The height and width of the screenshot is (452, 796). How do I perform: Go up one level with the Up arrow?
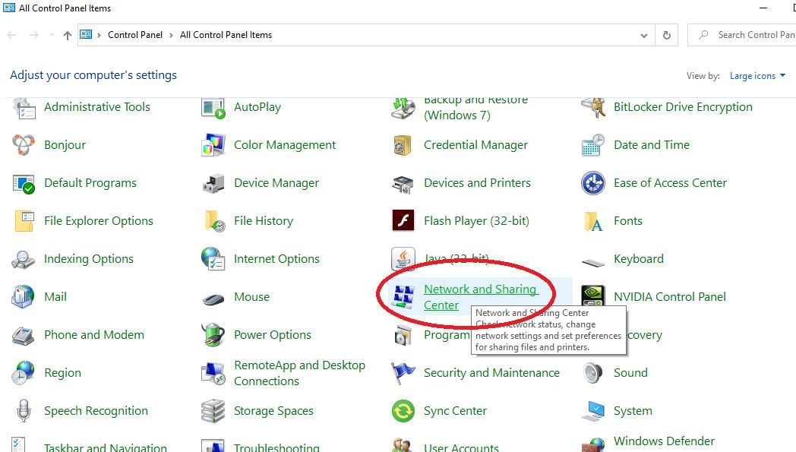[67, 35]
